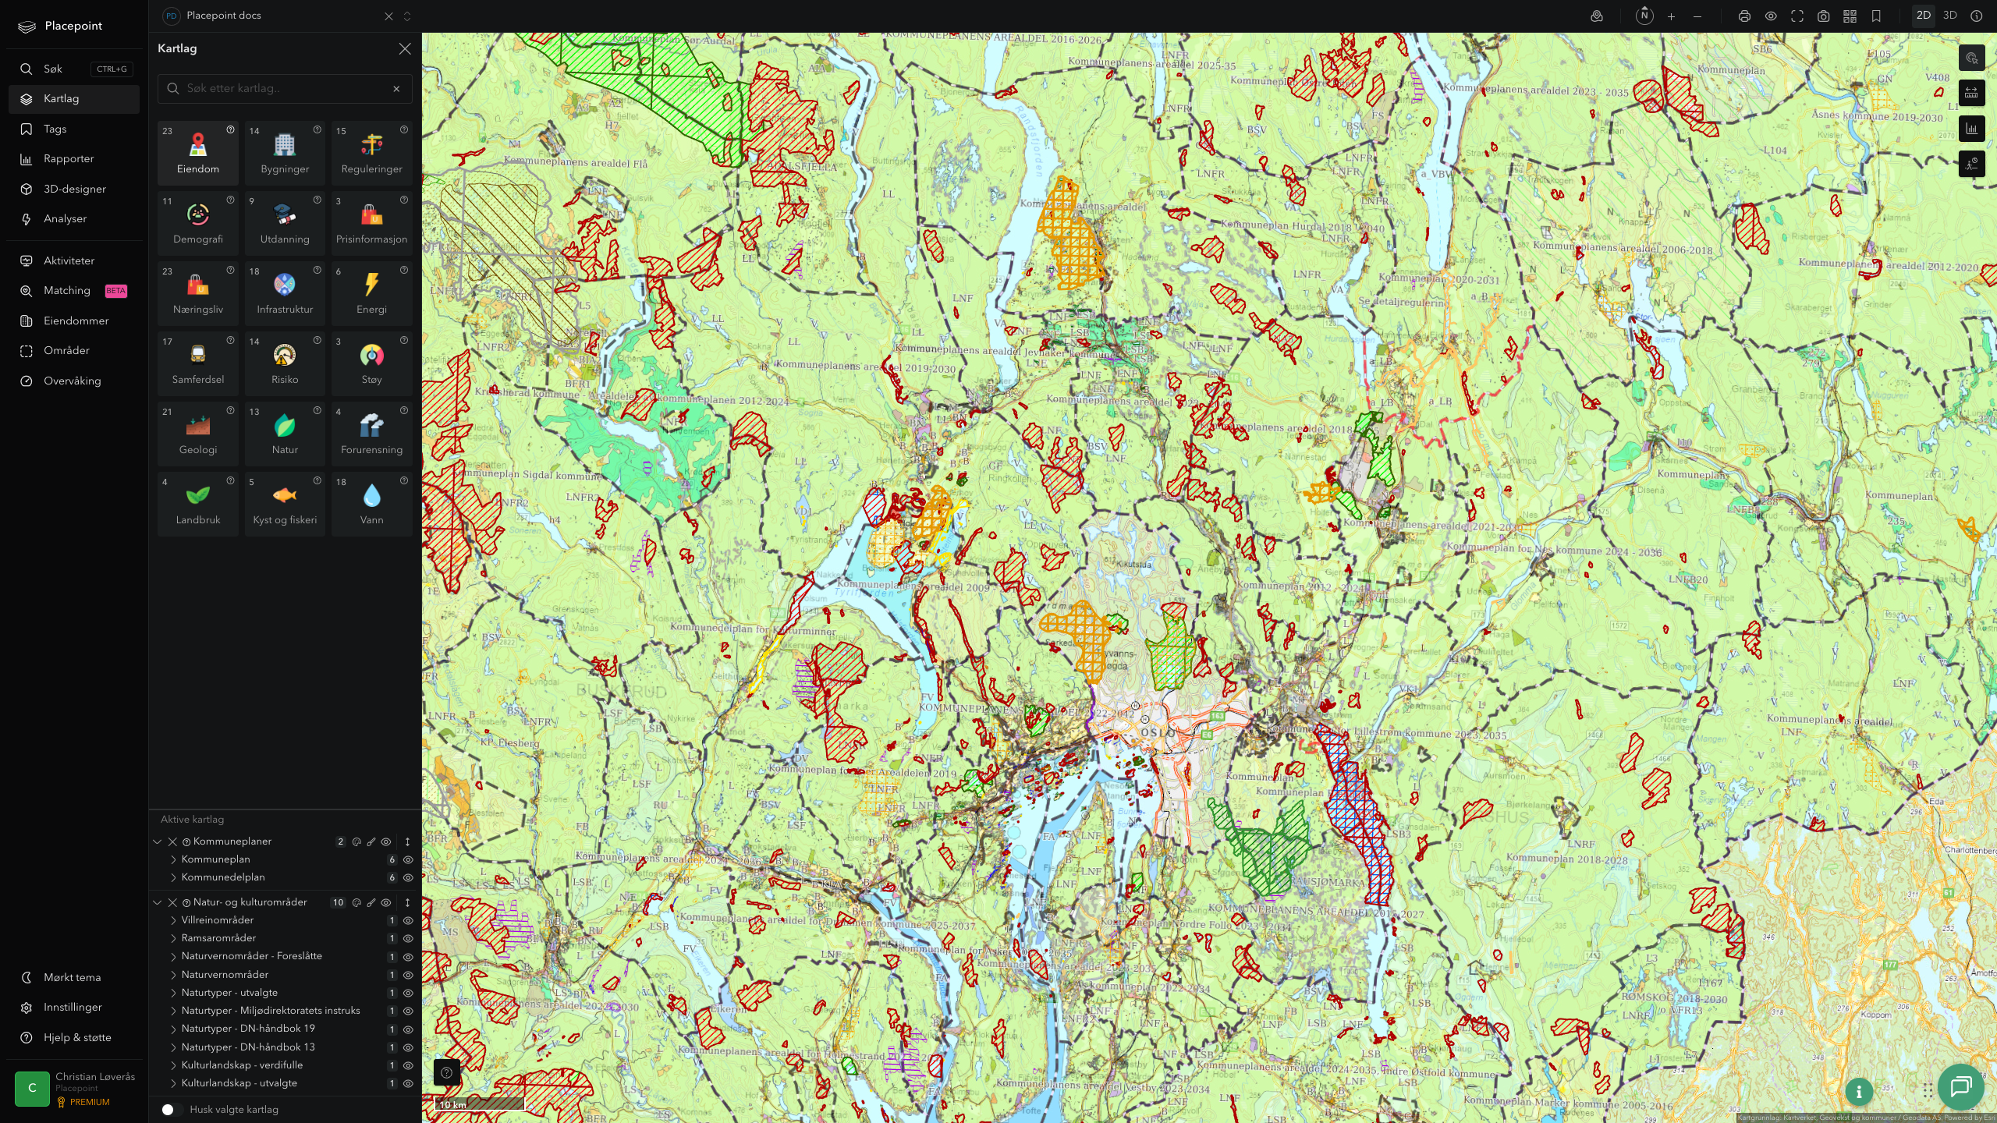Click the print map icon
The height and width of the screenshot is (1123, 1997).
pyautogui.click(x=1744, y=16)
